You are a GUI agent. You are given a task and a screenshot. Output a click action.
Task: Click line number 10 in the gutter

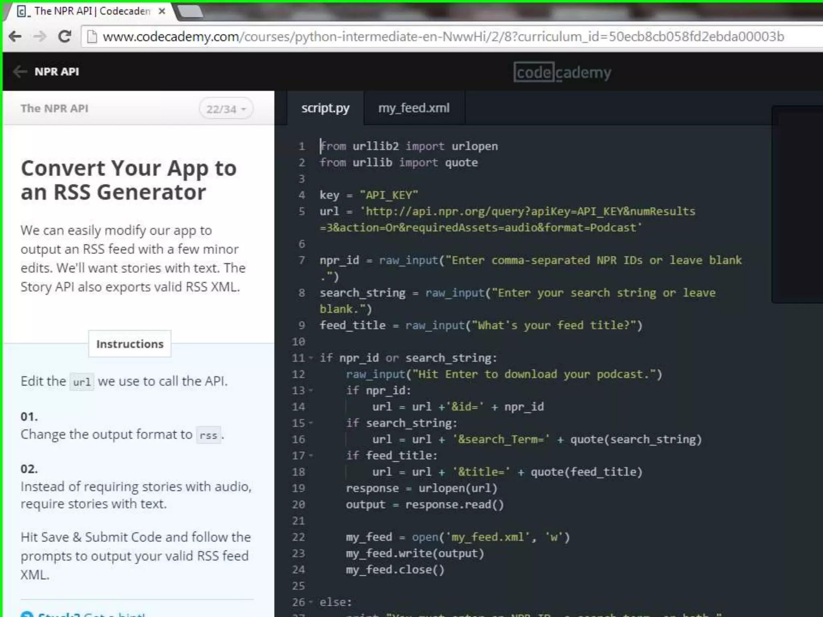point(299,342)
